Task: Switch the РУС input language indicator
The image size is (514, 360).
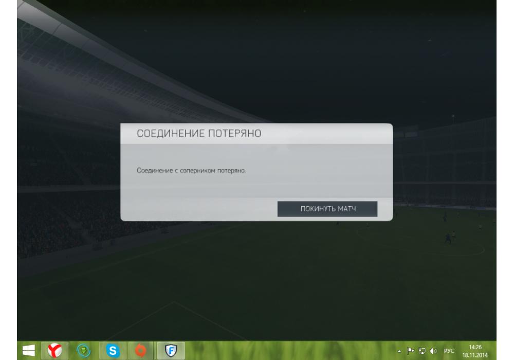Action: tap(449, 351)
